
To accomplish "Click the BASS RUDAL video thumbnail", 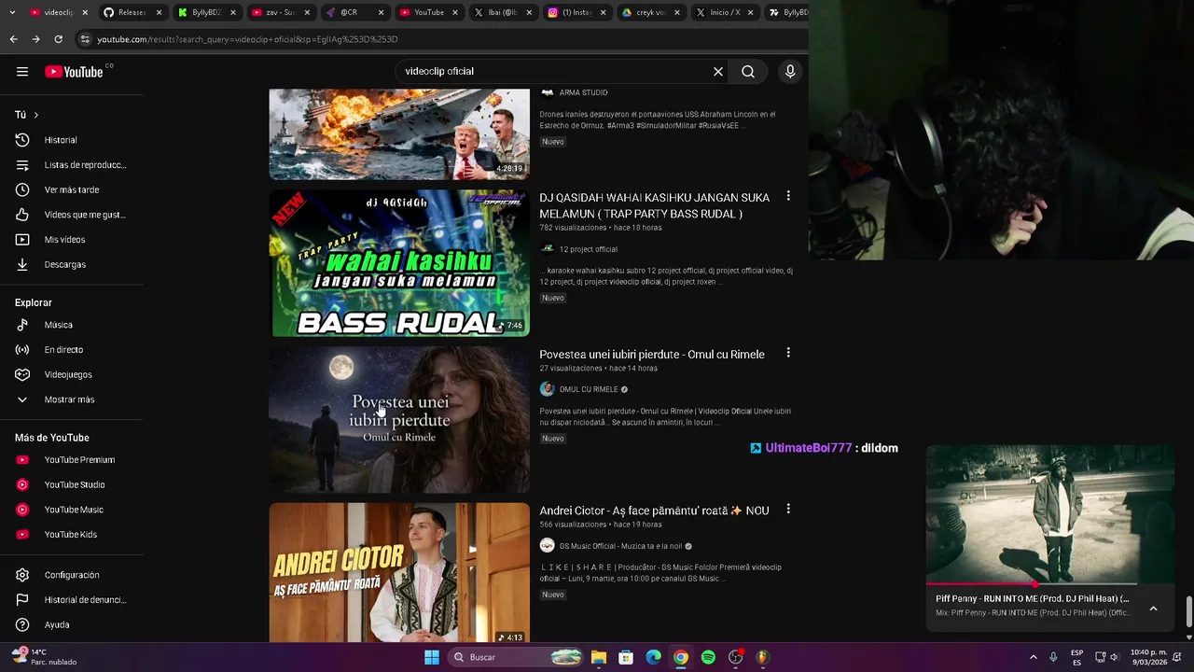I will click(x=399, y=263).
